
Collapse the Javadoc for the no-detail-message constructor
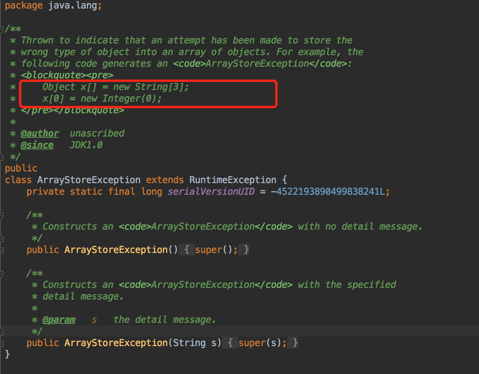pyautogui.click(x=2, y=215)
